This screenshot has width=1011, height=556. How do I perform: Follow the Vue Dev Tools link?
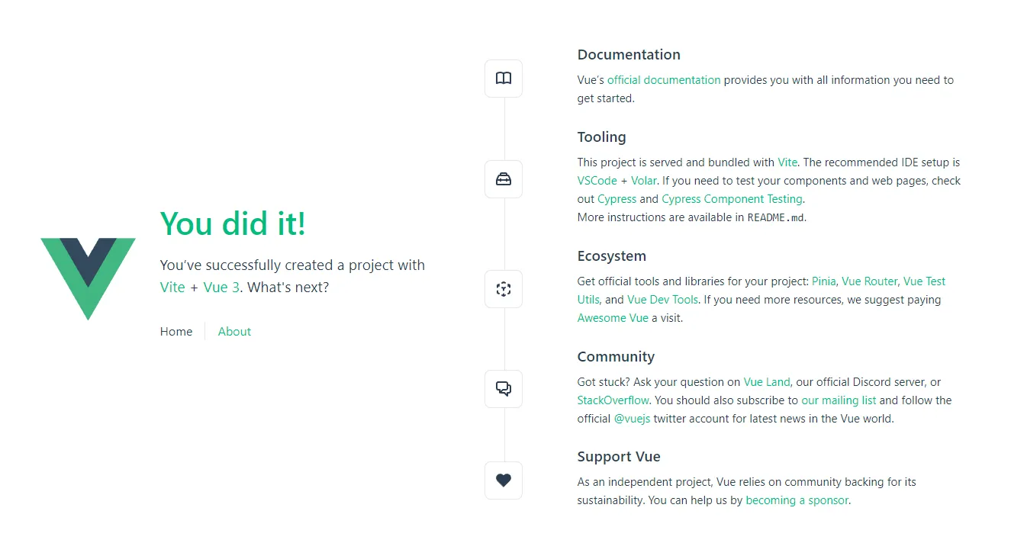tap(662, 300)
